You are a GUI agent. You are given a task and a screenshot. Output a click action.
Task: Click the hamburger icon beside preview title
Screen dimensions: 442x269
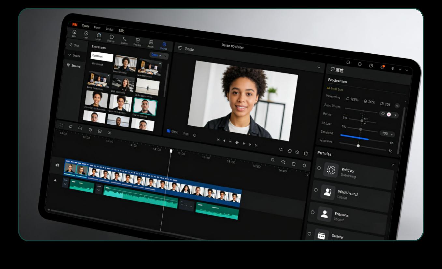point(180,48)
